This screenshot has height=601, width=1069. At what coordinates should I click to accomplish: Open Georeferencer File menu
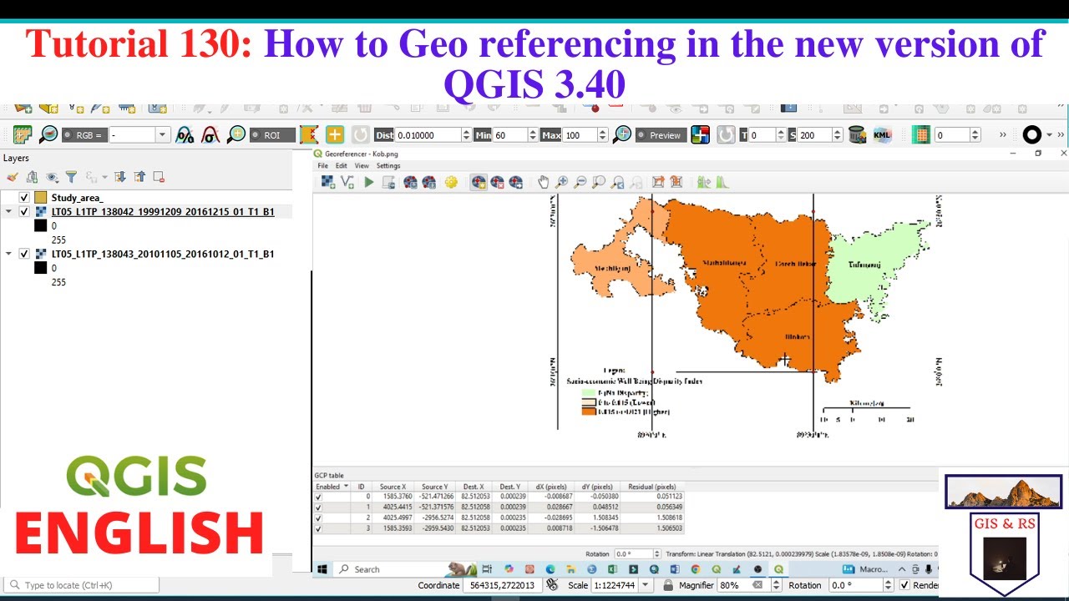point(323,166)
